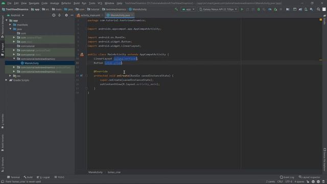Open the Build menu

77,4
